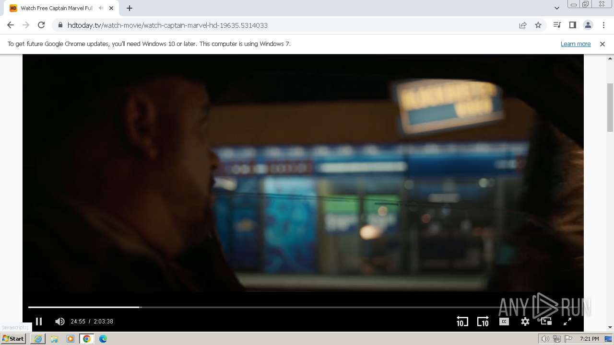
Task: View site security lock information
Action: (60, 25)
